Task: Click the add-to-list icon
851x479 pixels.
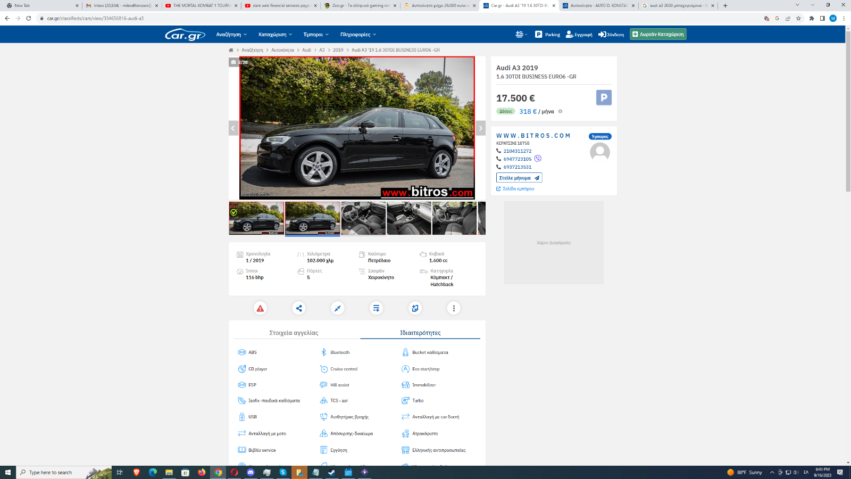Action: (x=376, y=308)
